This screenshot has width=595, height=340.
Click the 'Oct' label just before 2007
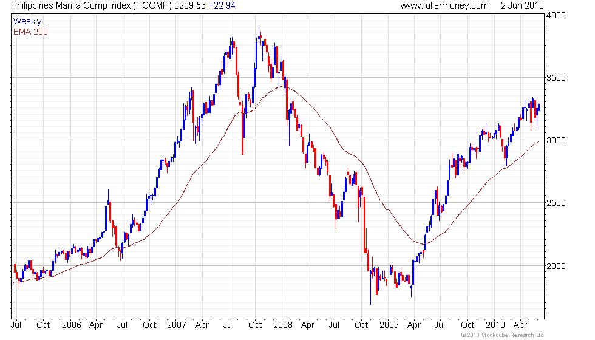tap(149, 325)
